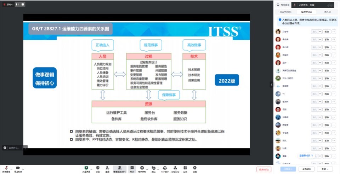
Task: Click the unmute microphone icon
Action: click(x=6, y=168)
